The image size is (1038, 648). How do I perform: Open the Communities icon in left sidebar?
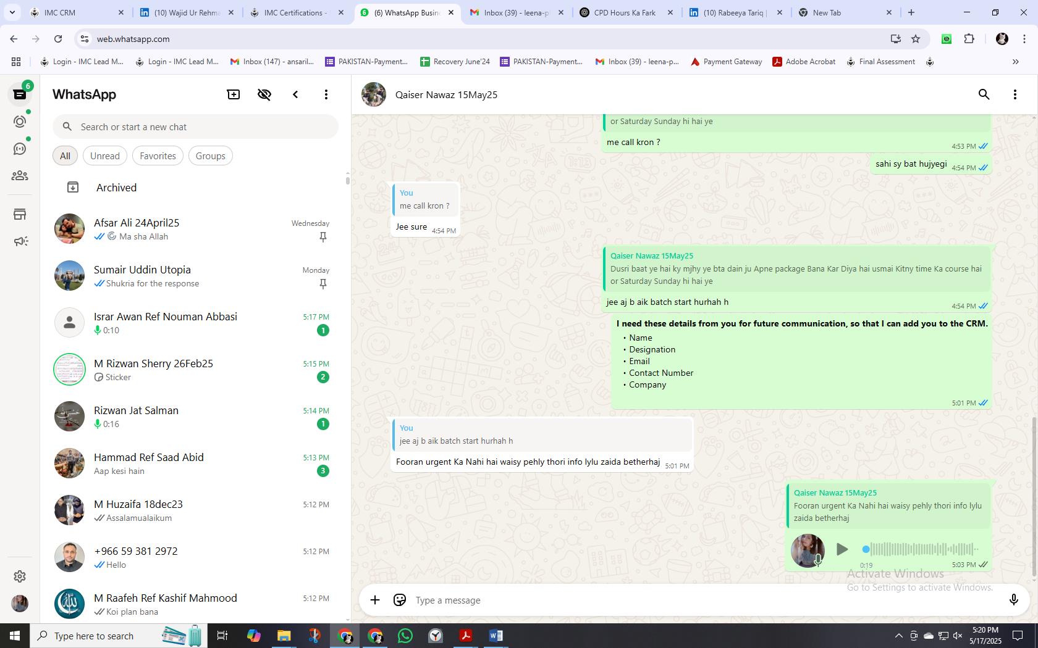20,176
